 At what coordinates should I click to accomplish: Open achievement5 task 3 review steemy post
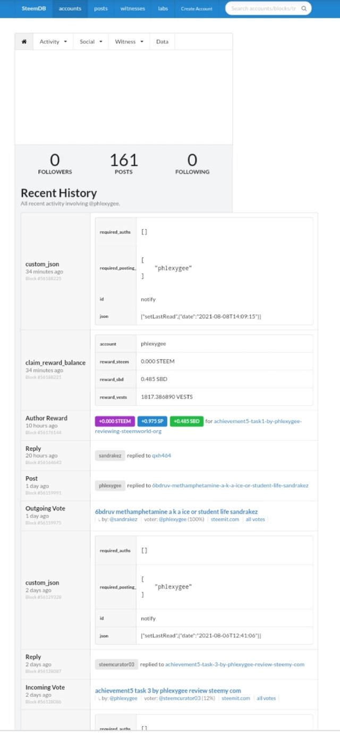tap(168, 690)
